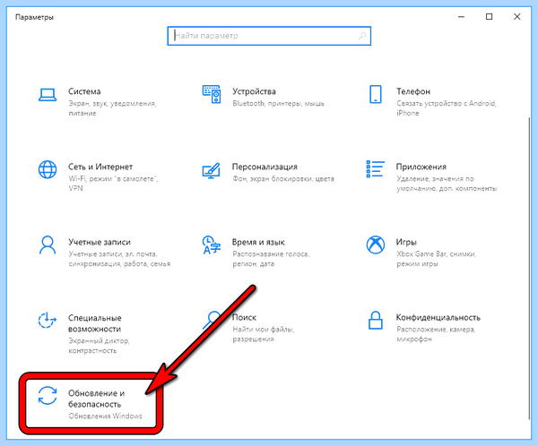Open the Сеть и Интернет title
Viewport: 538px width, 446px height.
coord(100,167)
